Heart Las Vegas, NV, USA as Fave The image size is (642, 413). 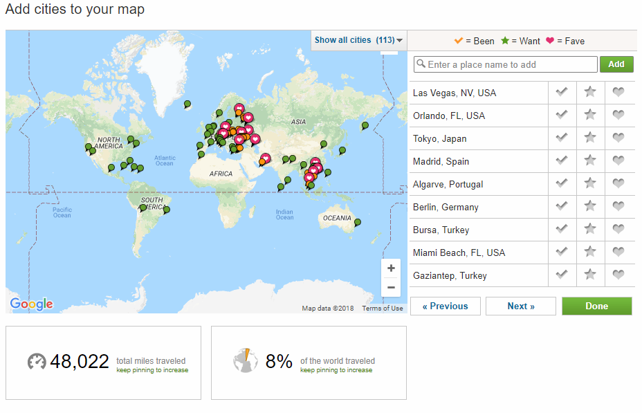coord(618,92)
